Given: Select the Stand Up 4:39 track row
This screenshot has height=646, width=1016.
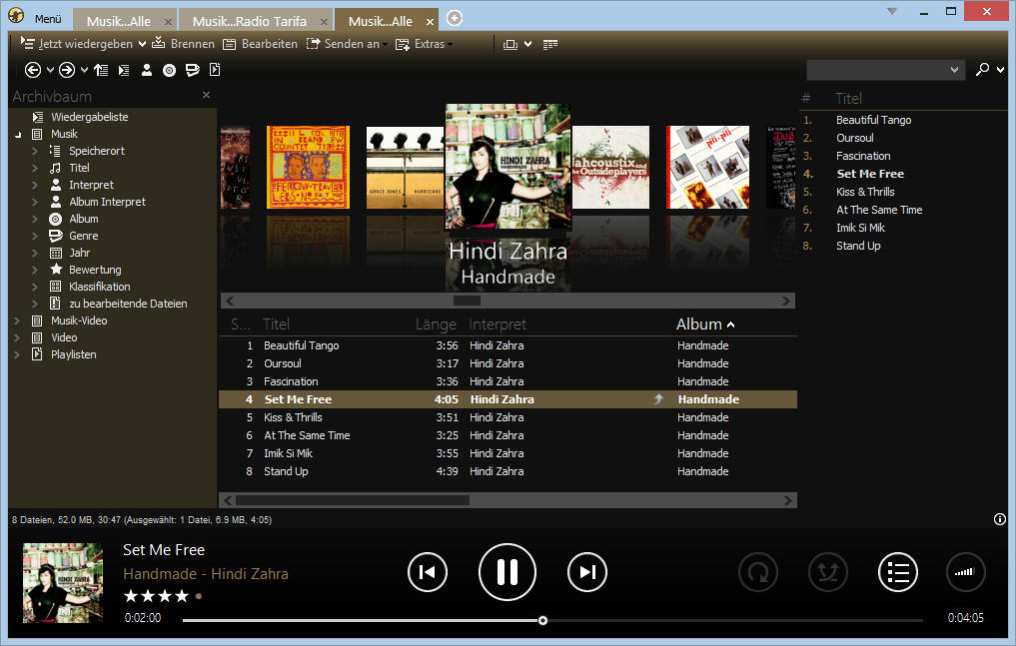Looking at the screenshot, I should [508, 472].
